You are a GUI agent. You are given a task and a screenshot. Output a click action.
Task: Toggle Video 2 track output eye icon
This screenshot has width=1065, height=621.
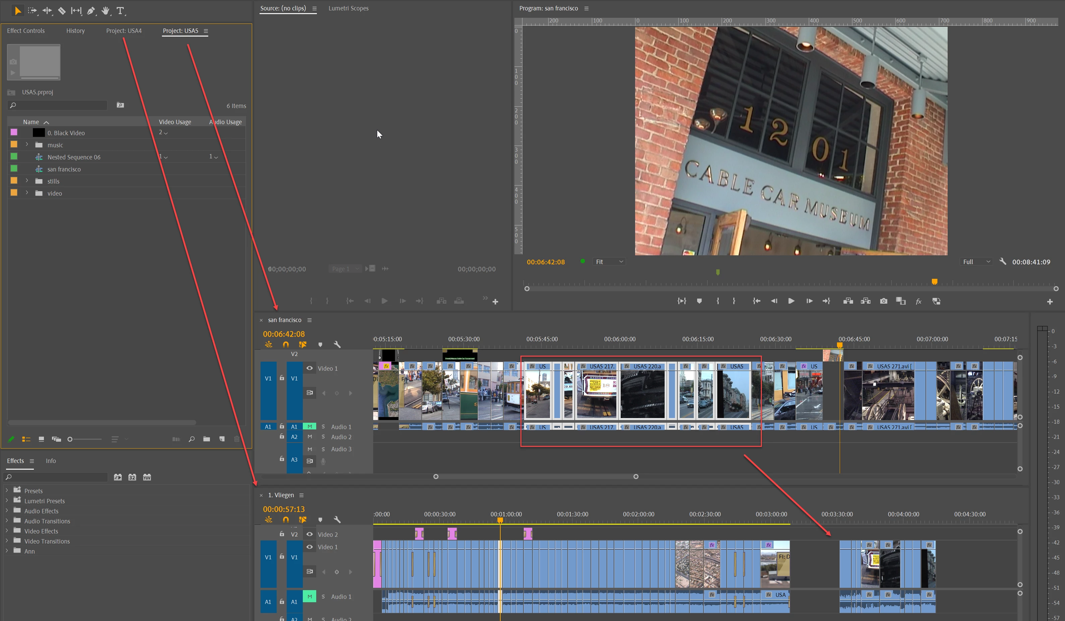tap(310, 534)
